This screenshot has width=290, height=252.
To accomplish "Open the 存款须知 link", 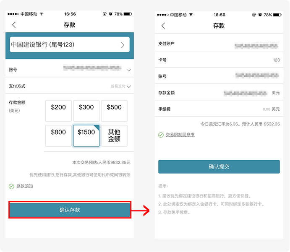I will [24, 186].
